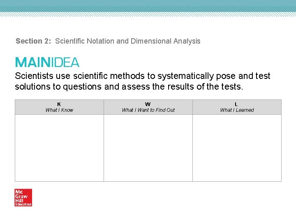
Task: Click the "What I Know" label
Action: click(59, 110)
